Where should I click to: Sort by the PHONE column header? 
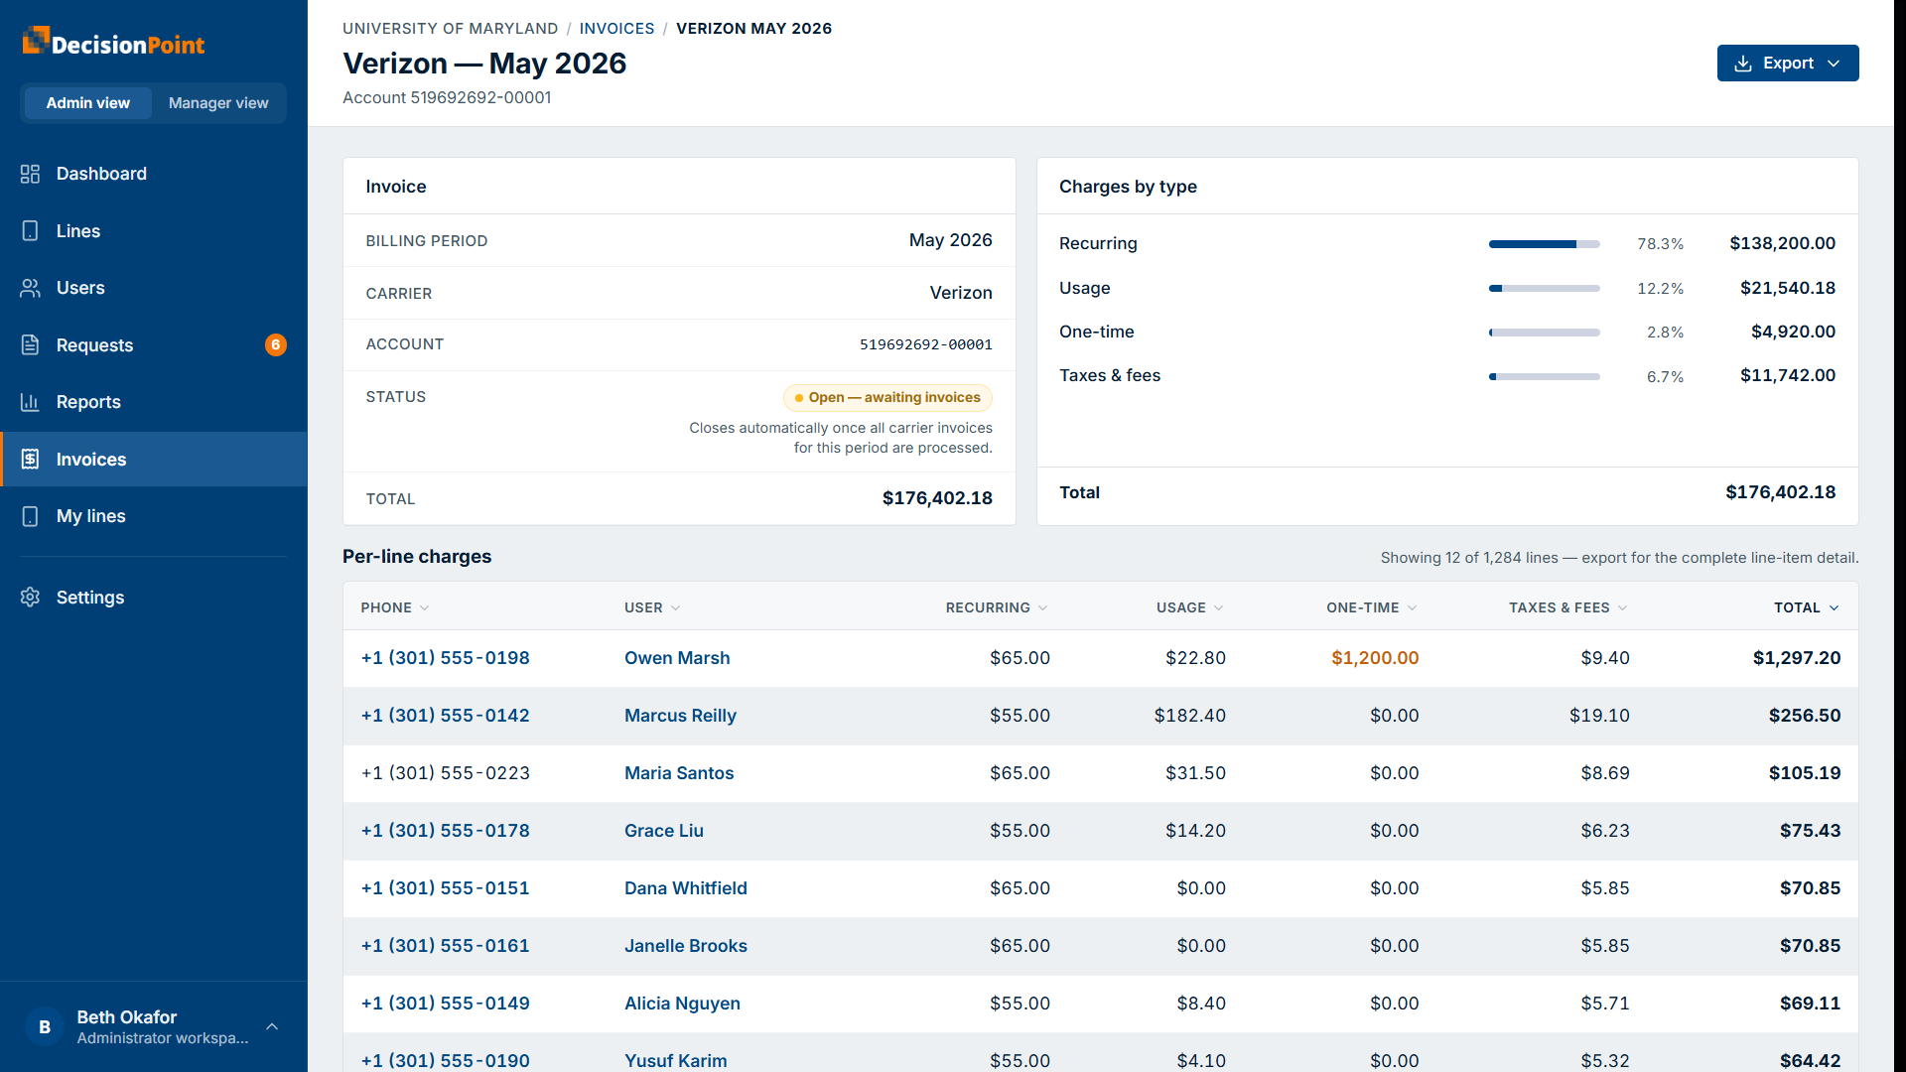point(395,607)
